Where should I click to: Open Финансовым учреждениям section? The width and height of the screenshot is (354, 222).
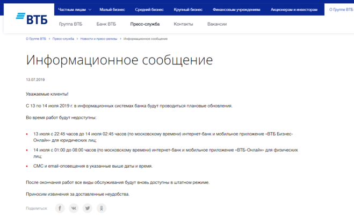click(236, 10)
